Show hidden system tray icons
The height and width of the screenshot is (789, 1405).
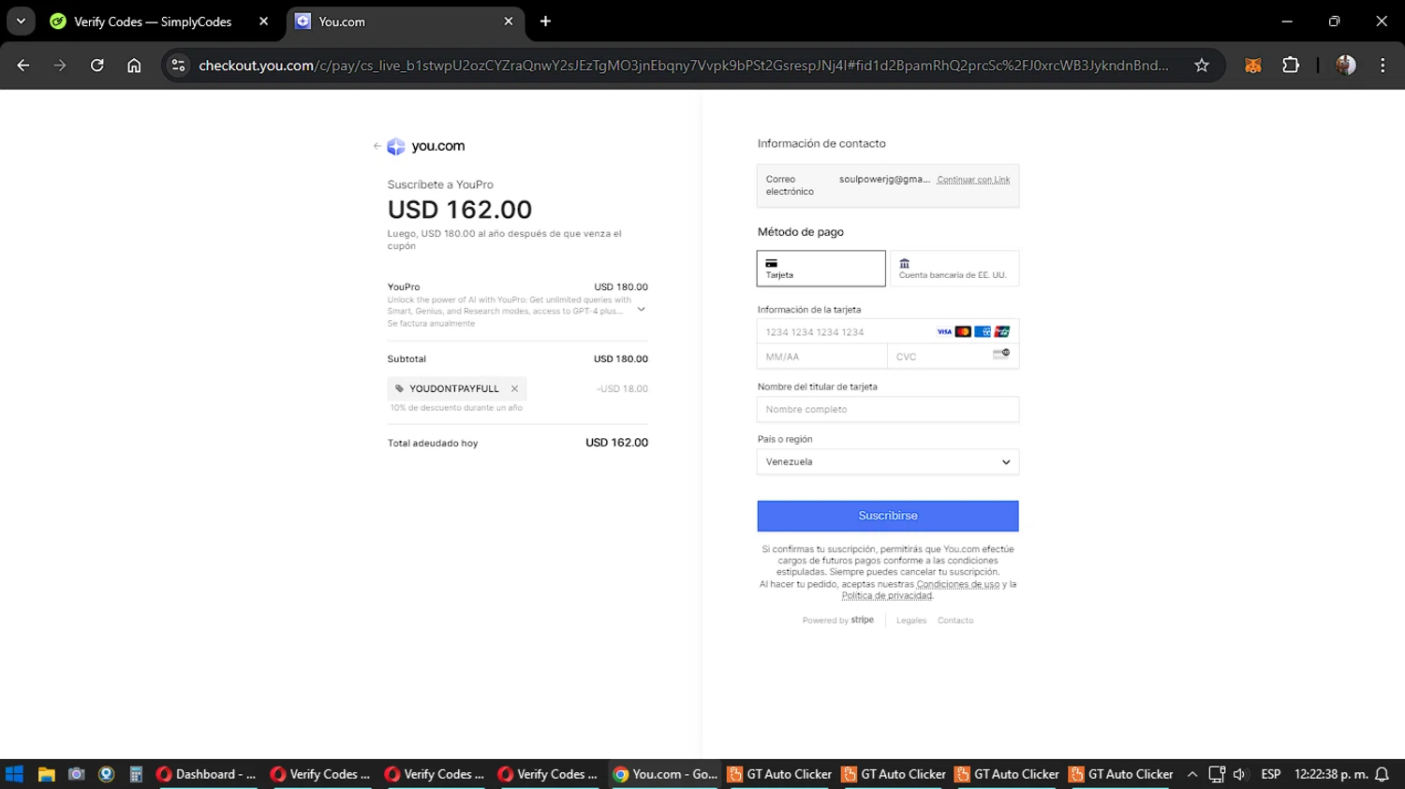coord(1192,774)
